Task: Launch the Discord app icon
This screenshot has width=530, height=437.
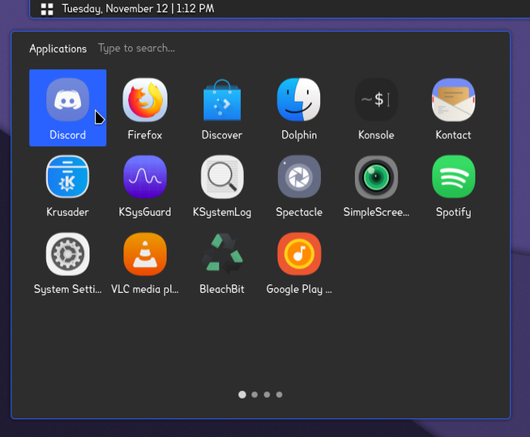Action: pos(67,100)
